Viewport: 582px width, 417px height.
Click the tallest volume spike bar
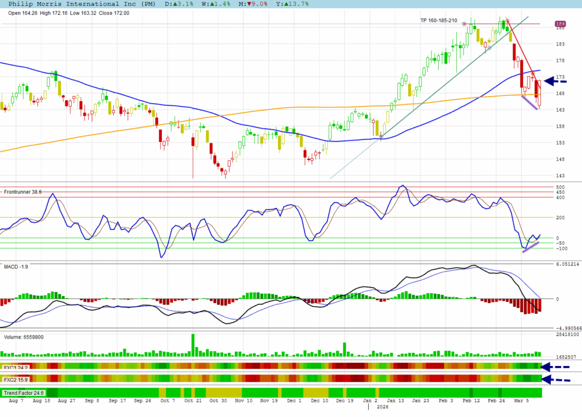coord(193,345)
